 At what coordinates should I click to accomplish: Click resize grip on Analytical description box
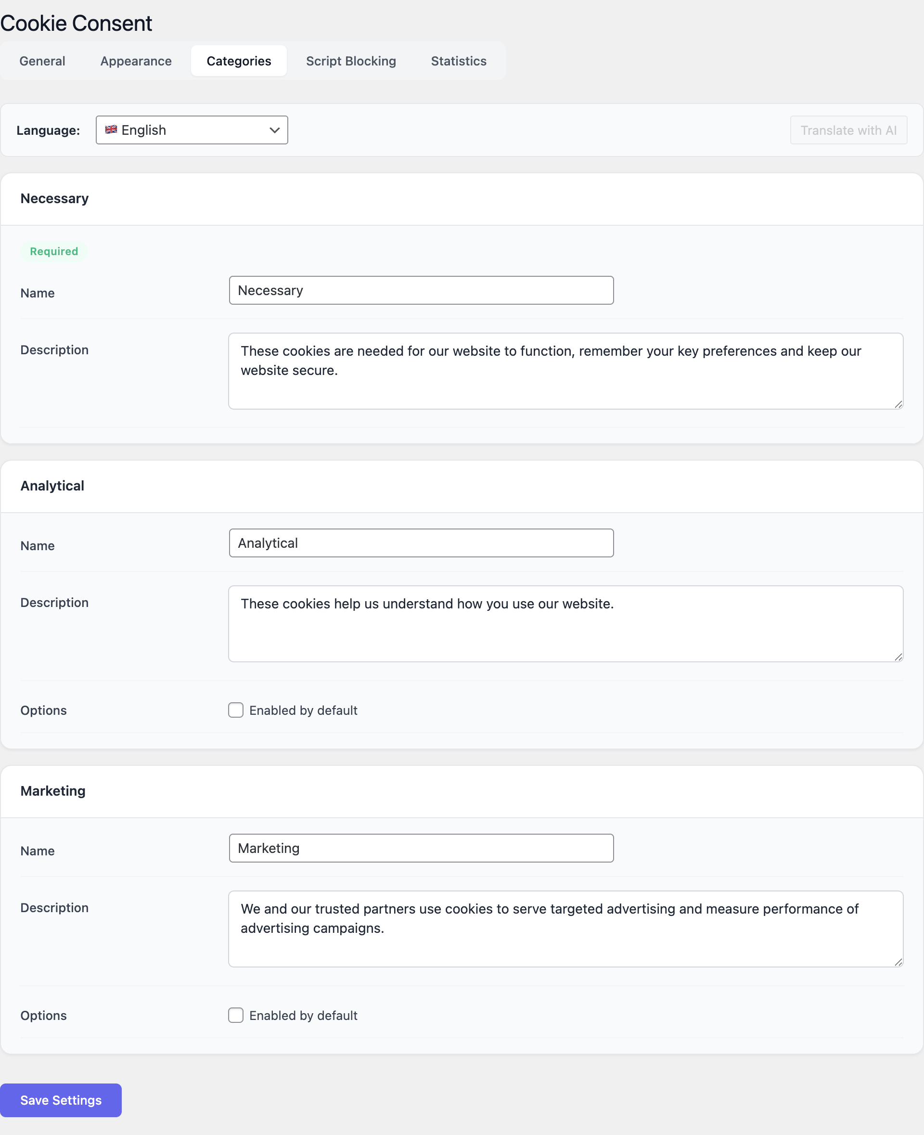(x=898, y=657)
